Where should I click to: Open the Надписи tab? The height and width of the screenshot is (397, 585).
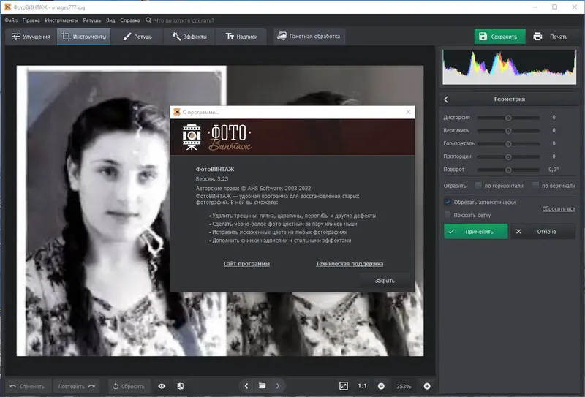(241, 37)
